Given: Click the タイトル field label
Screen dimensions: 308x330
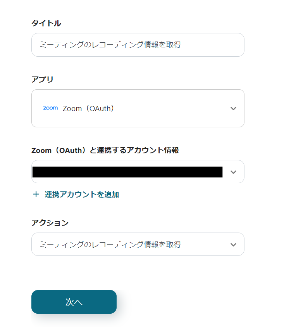Looking at the screenshot, I should [46, 23].
